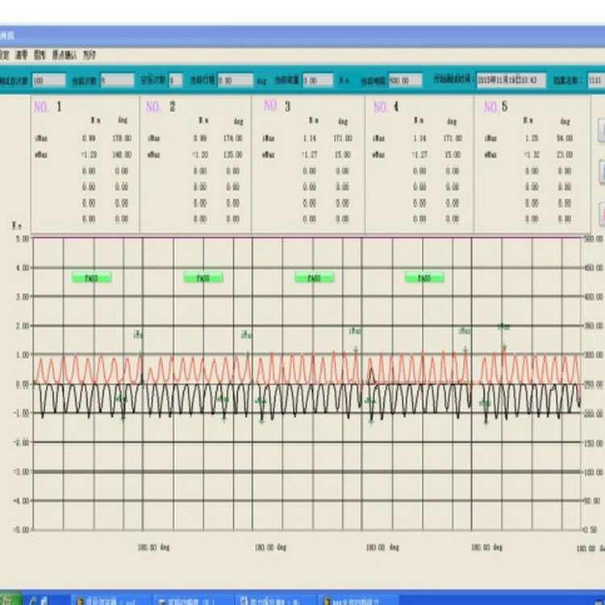Click the test total count field showing 100
Screen dimensions: 605x605
(x=48, y=80)
